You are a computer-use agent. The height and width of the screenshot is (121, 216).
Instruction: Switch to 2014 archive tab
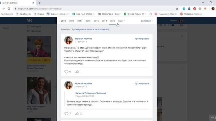tap(104, 21)
